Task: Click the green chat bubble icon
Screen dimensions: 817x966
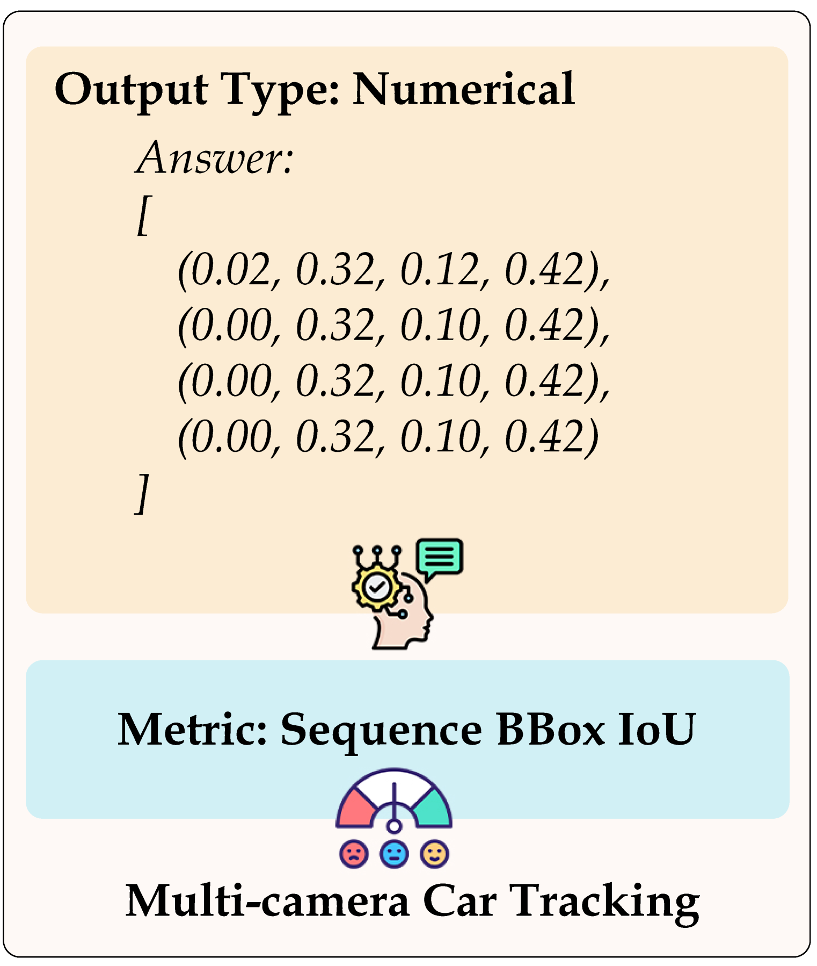Action: click(x=440, y=557)
